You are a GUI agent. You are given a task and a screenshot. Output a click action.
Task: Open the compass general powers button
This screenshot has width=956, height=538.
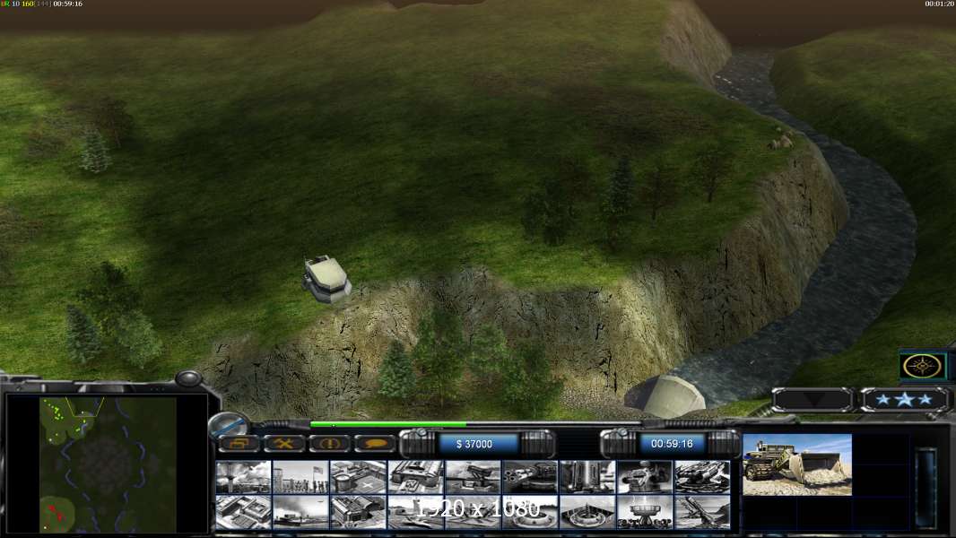point(923,367)
